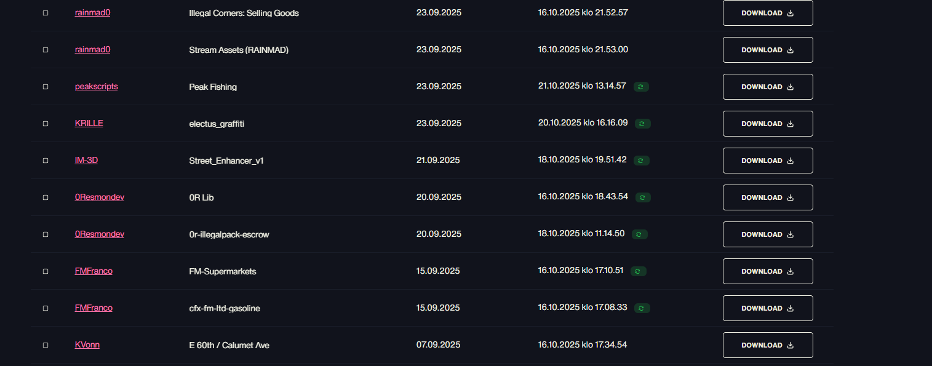Click the timestamp 16.10.2025 klo 17.34.54

click(583, 344)
